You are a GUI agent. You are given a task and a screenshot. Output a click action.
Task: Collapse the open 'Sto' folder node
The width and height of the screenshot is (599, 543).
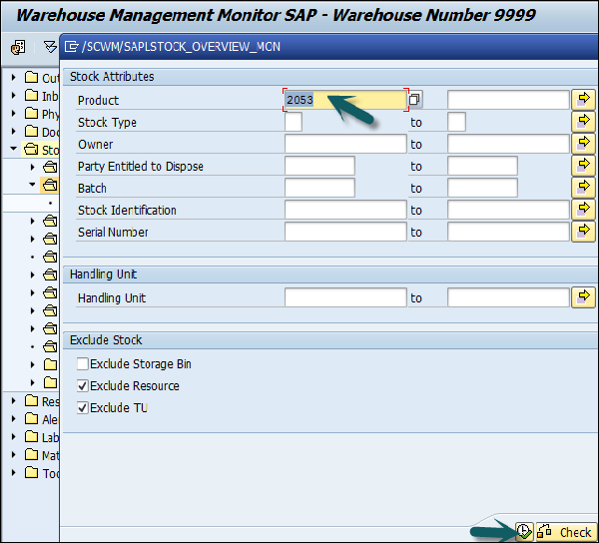pyautogui.click(x=13, y=149)
